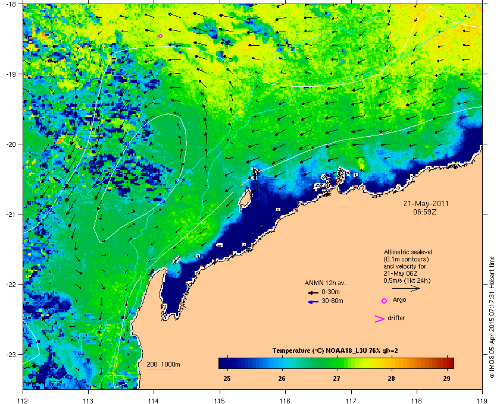500x404 pixels.
Task: Click the latitude axis label -23
Action: pos(11,354)
